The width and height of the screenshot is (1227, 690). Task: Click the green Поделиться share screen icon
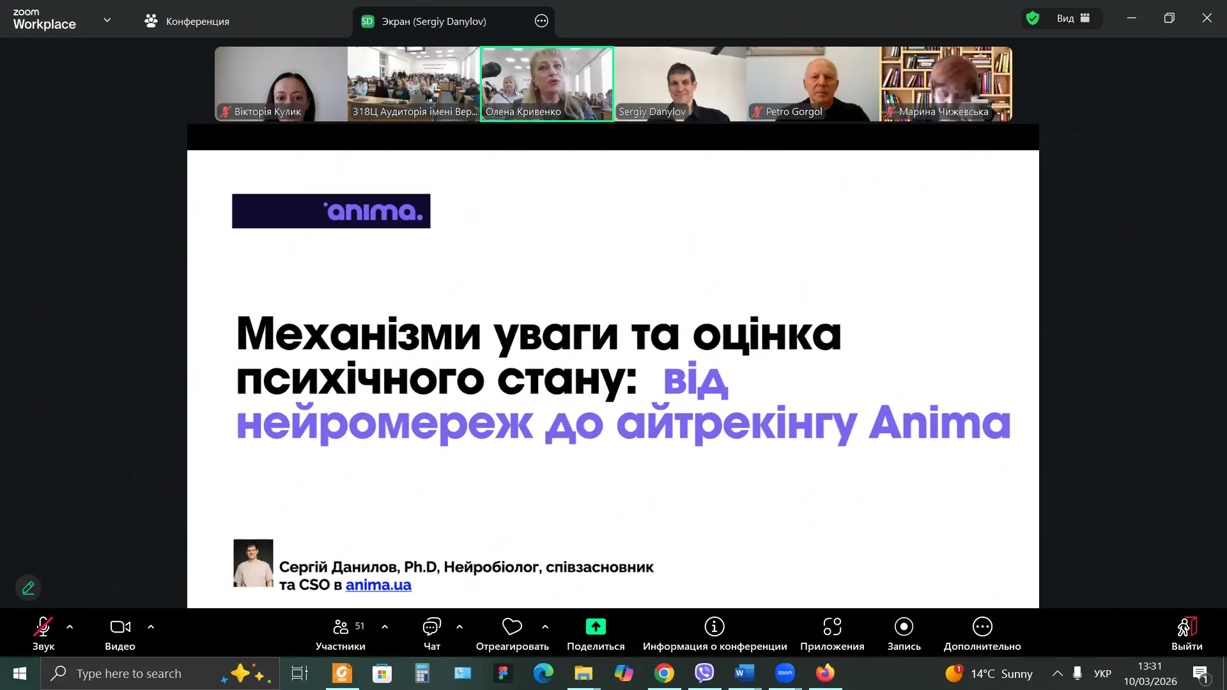[x=596, y=627]
